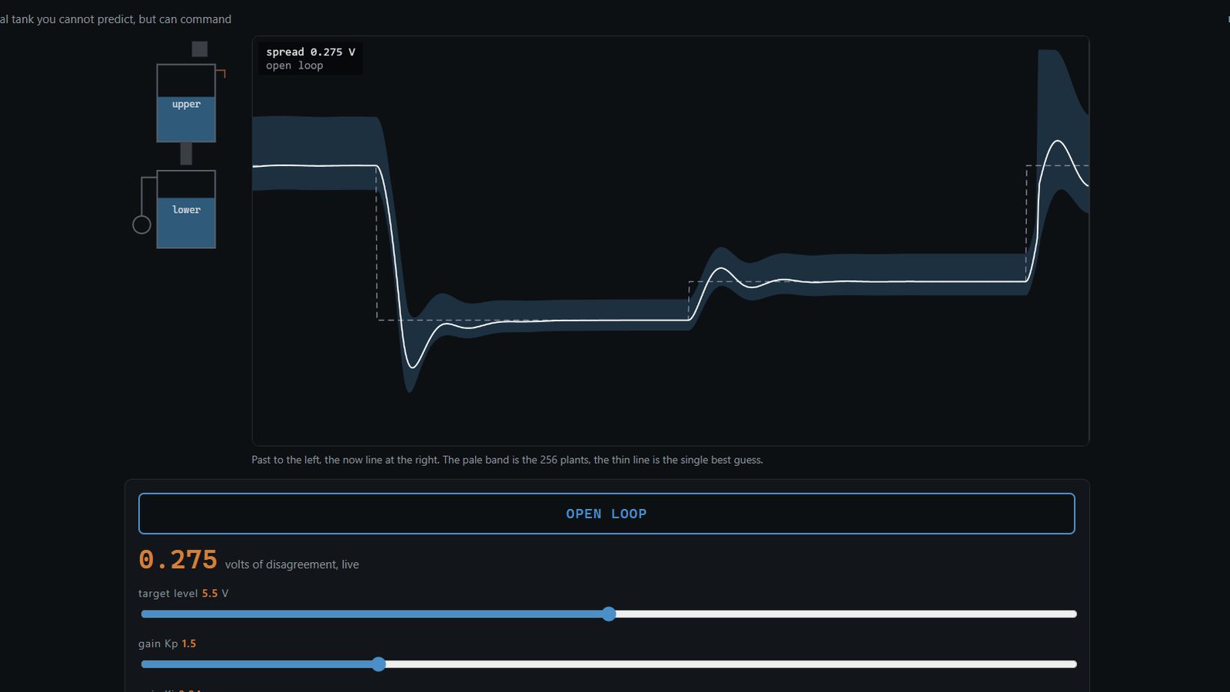Click the orange sensor marker on upper tank
This screenshot has width=1230, height=692.
tap(221, 73)
